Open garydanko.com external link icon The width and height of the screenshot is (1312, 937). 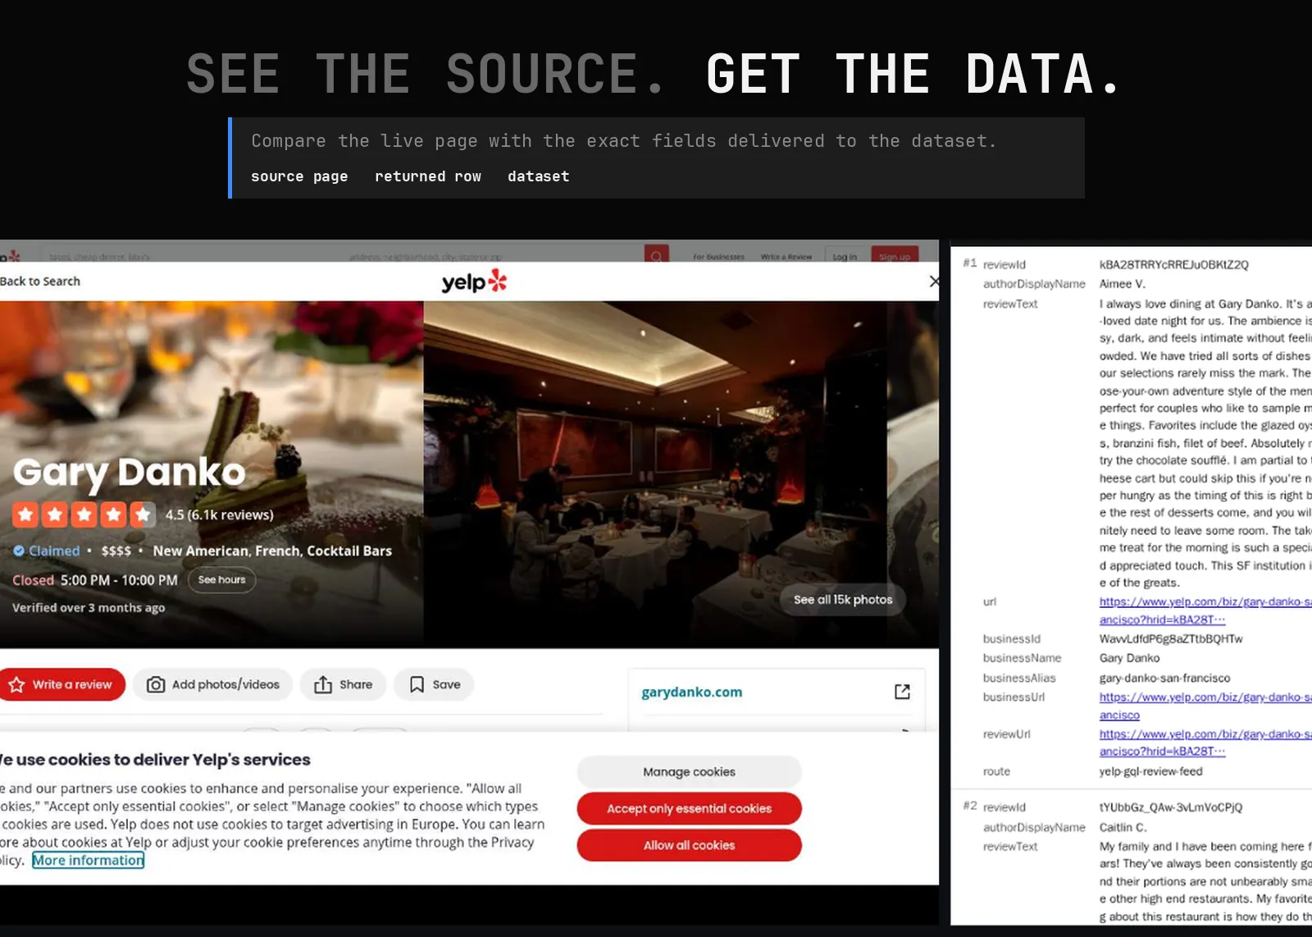pos(902,692)
